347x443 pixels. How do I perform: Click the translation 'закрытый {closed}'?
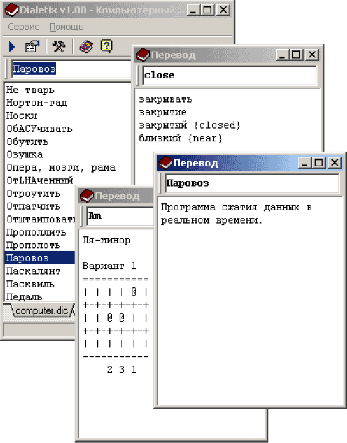pyautogui.click(x=189, y=125)
